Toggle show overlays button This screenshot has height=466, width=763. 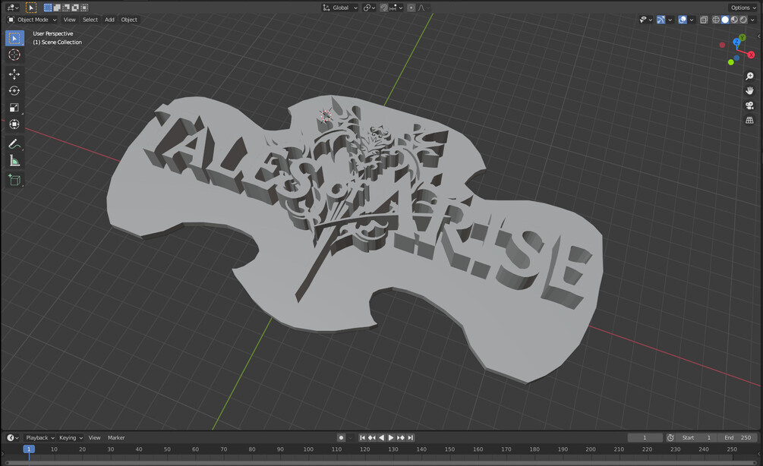pyautogui.click(x=683, y=20)
